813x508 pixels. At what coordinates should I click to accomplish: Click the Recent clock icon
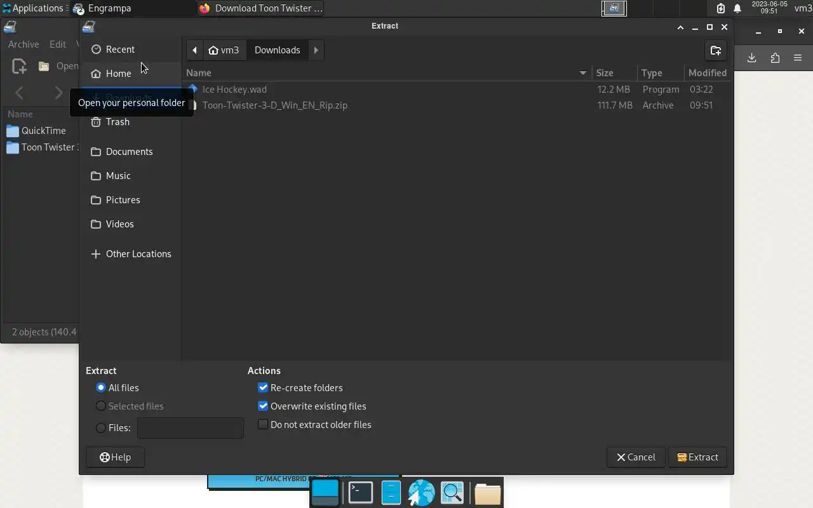[x=96, y=50]
